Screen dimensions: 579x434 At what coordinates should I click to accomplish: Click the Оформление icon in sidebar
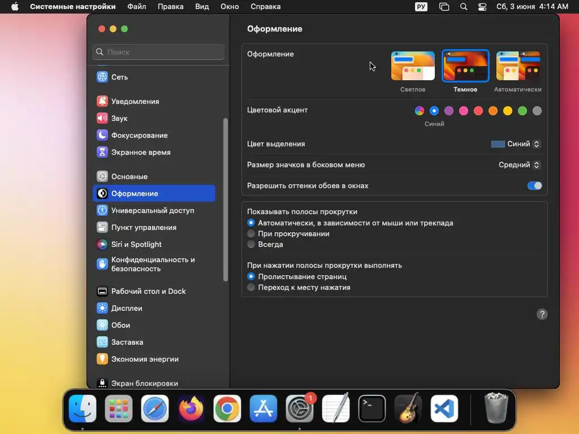(102, 193)
